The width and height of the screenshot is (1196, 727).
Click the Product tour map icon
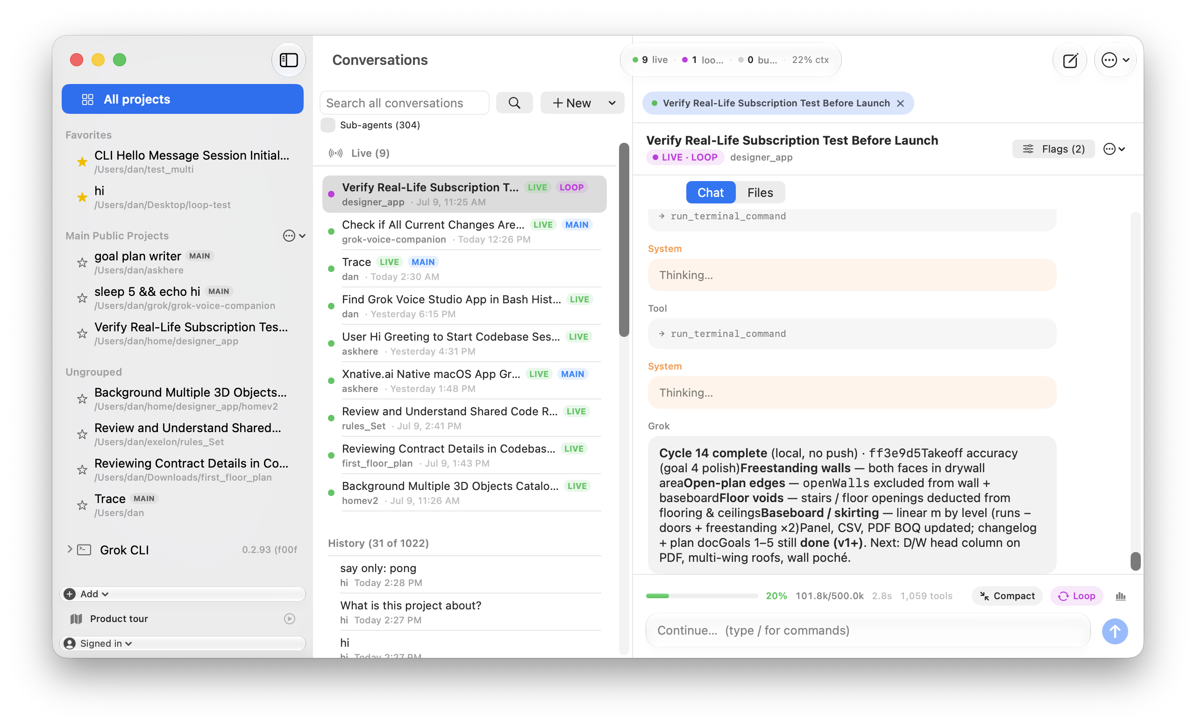[76, 618]
